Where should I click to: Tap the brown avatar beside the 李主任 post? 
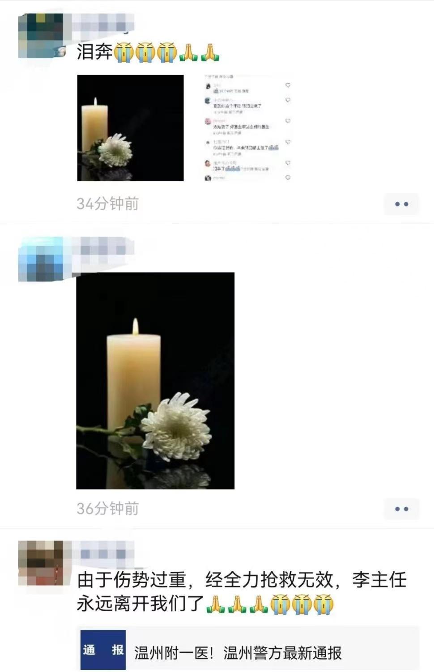click(x=41, y=563)
